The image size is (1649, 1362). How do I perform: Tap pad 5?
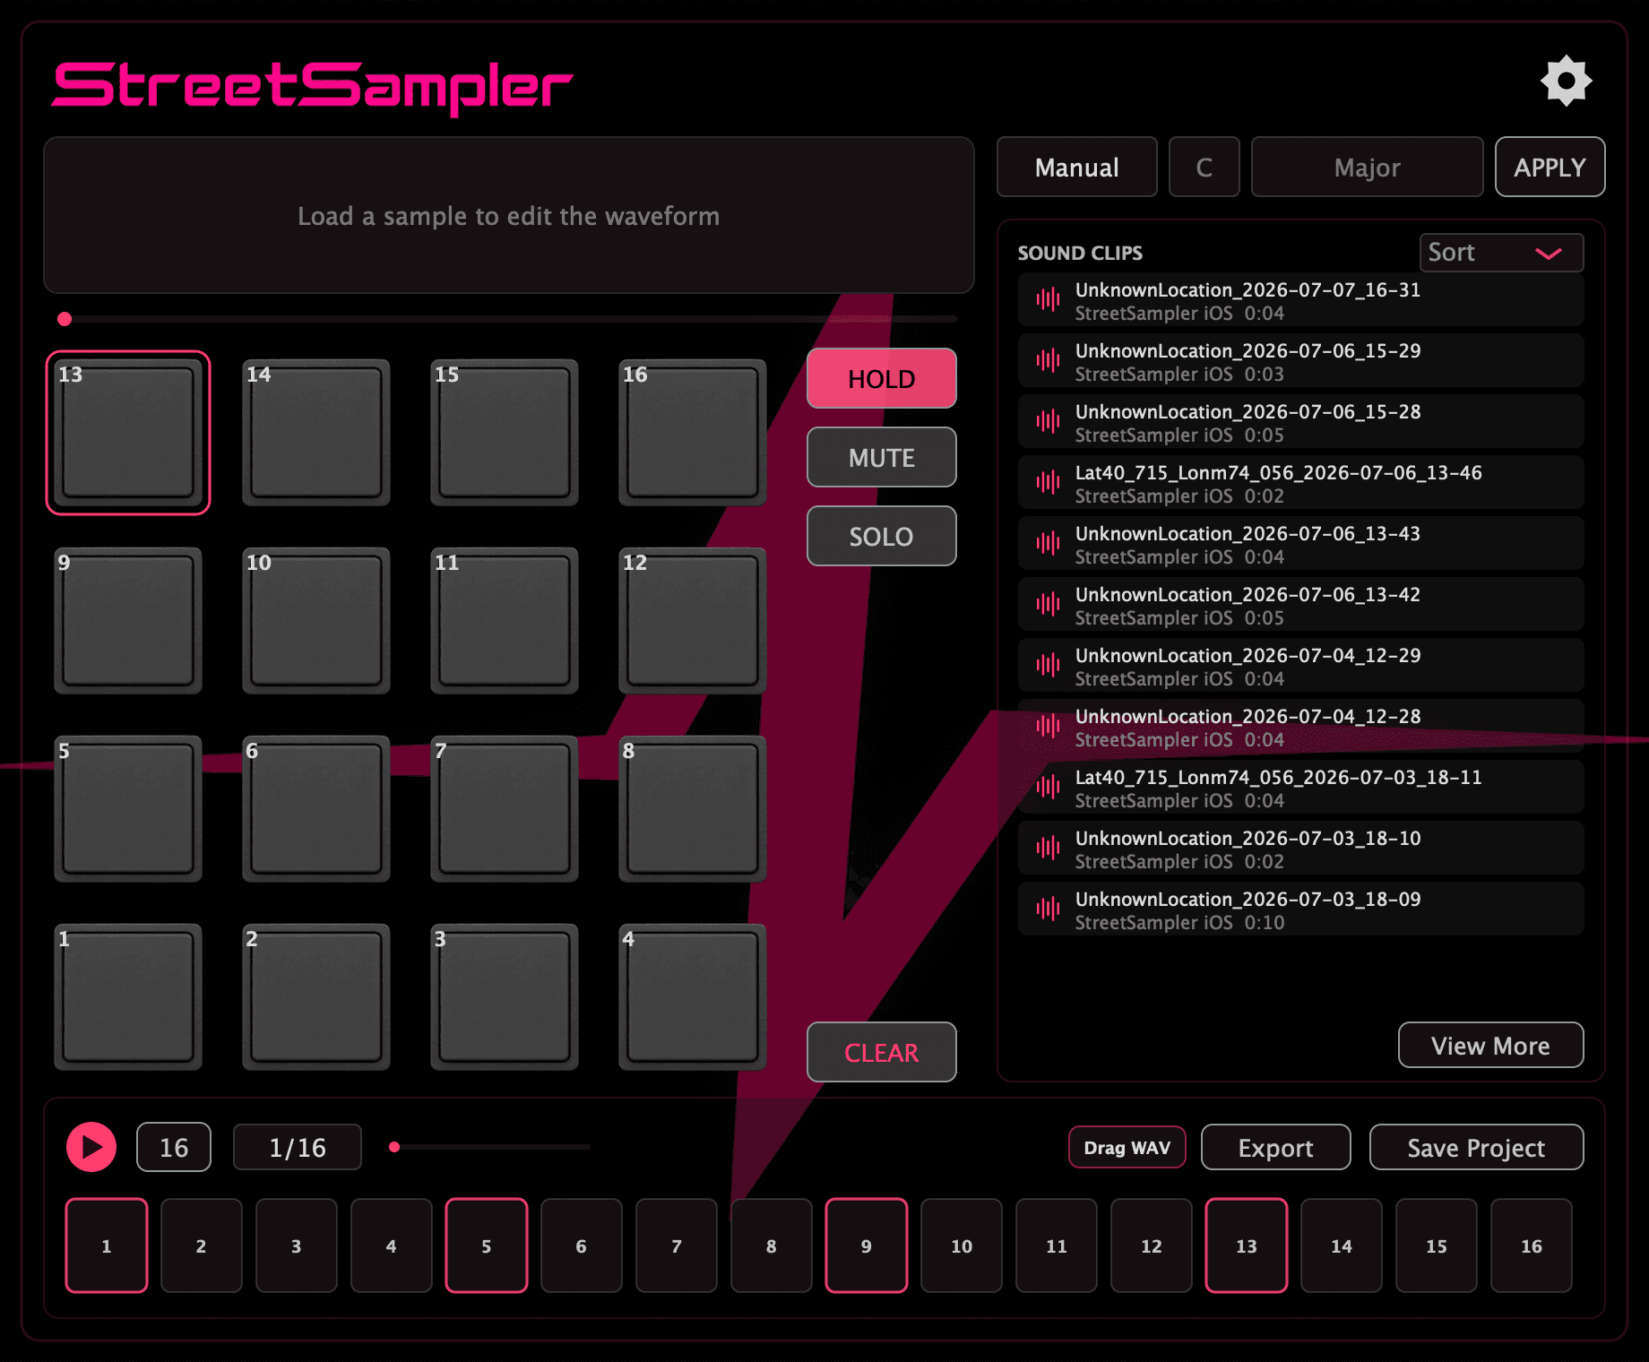(x=128, y=809)
